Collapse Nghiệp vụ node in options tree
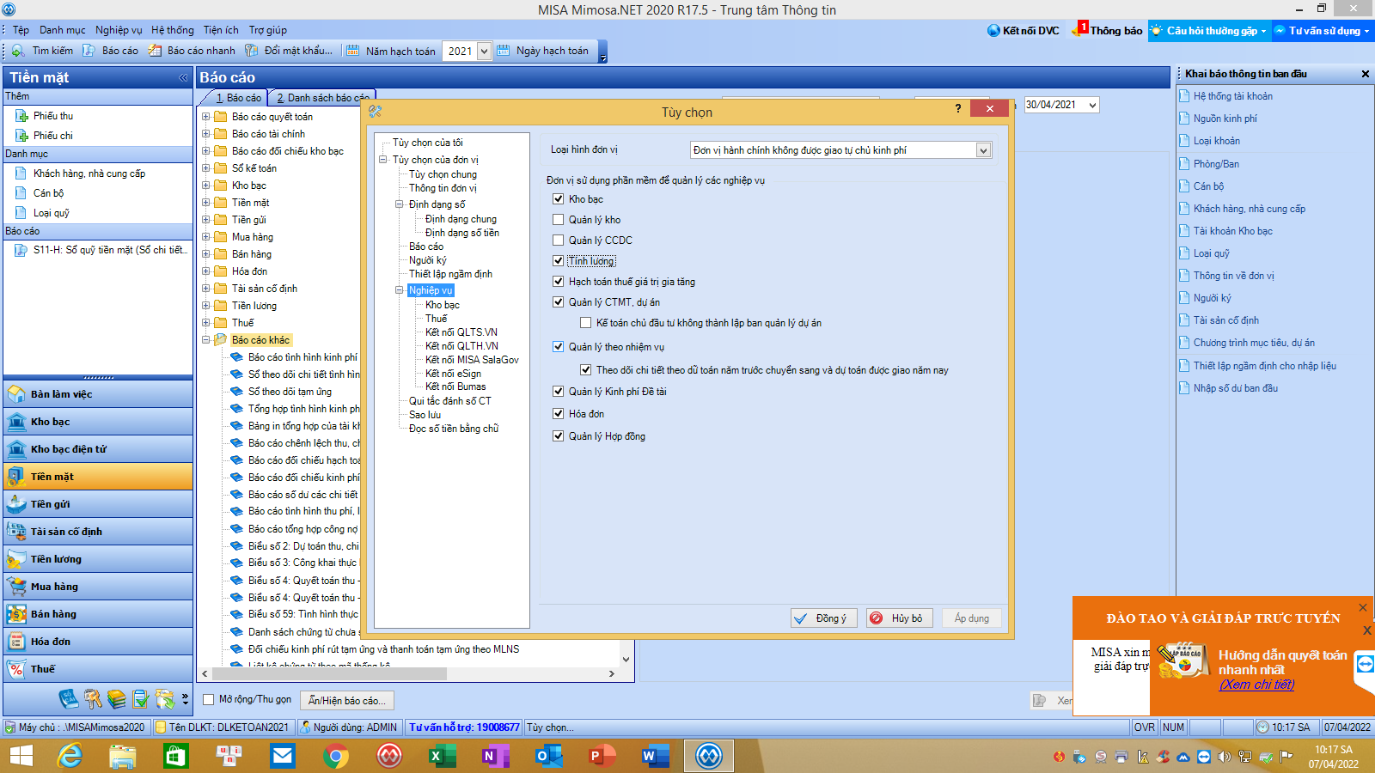 pyautogui.click(x=400, y=290)
